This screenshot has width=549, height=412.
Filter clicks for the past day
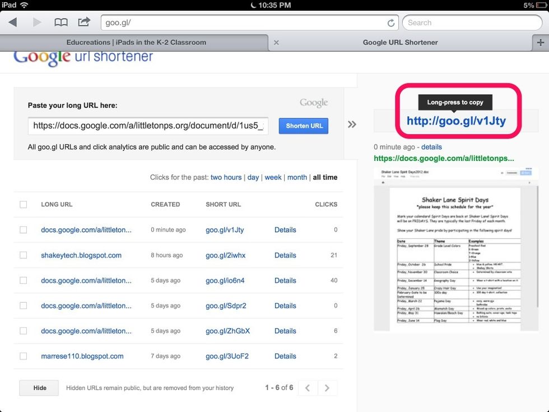(x=253, y=177)
